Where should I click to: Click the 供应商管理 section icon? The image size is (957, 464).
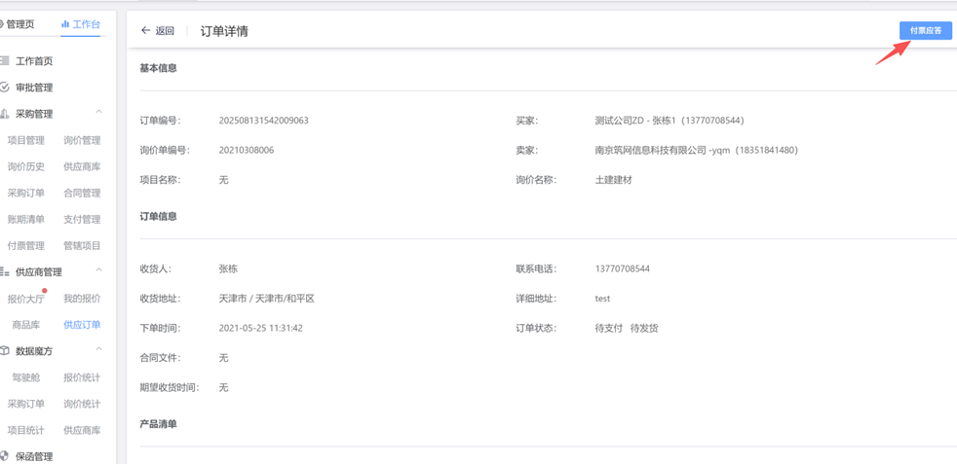5,272
